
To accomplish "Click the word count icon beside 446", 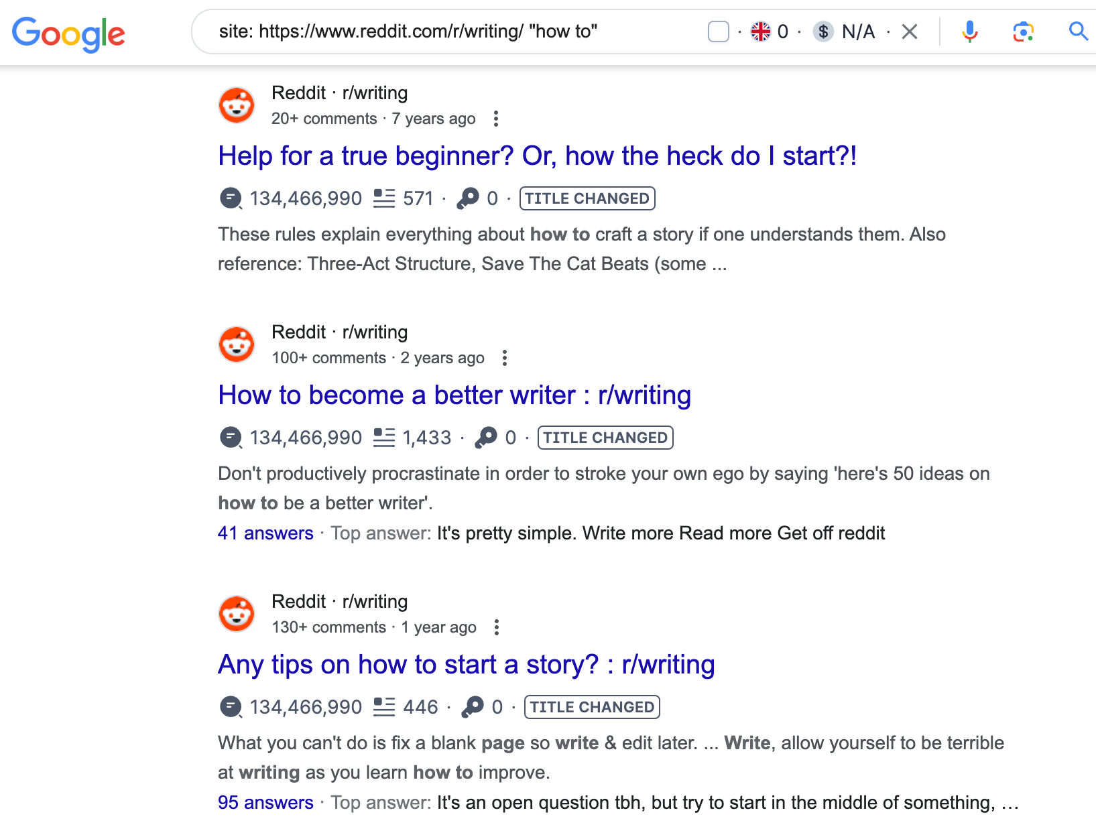I will pyautogui.click(x=384, y=707).
